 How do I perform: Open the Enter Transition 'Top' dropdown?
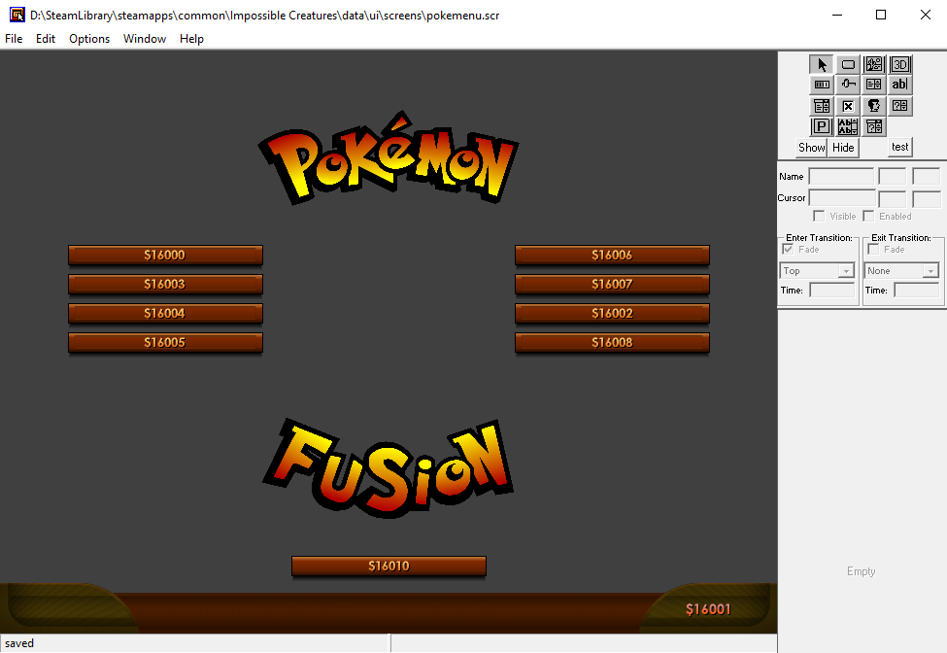[817, 270]
